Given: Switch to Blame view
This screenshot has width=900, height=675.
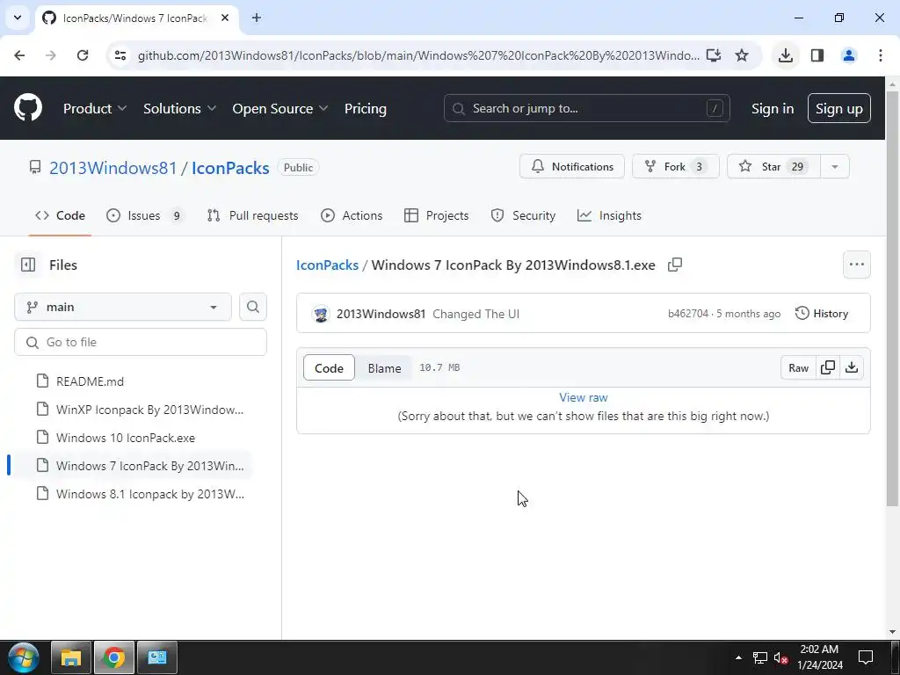Looking at the screenshot, I should tap(384, 368).
